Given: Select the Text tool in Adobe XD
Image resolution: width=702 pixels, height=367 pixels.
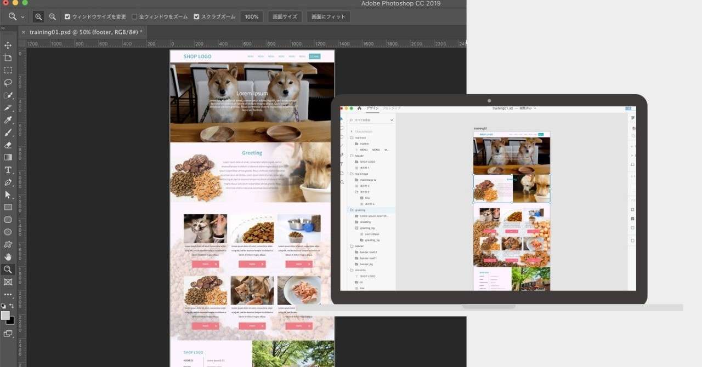Looking at the screenshot, I should tap(342, 164).
